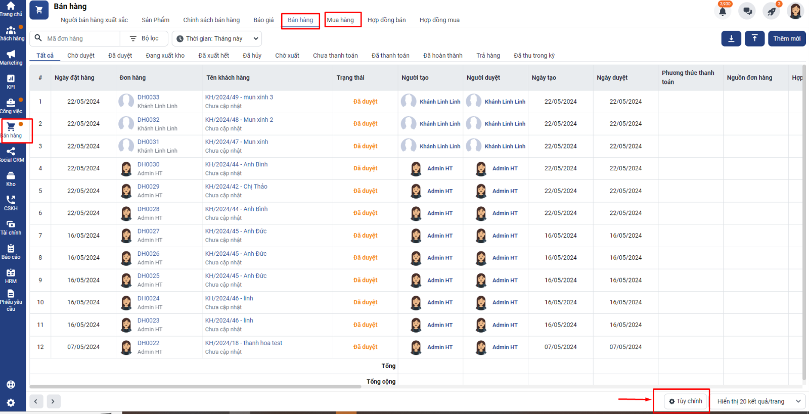Viewport: 809px width, 414px height.
Task: Open the Kho warehouse sidebar icon
Action: click(x=11, y=178)
